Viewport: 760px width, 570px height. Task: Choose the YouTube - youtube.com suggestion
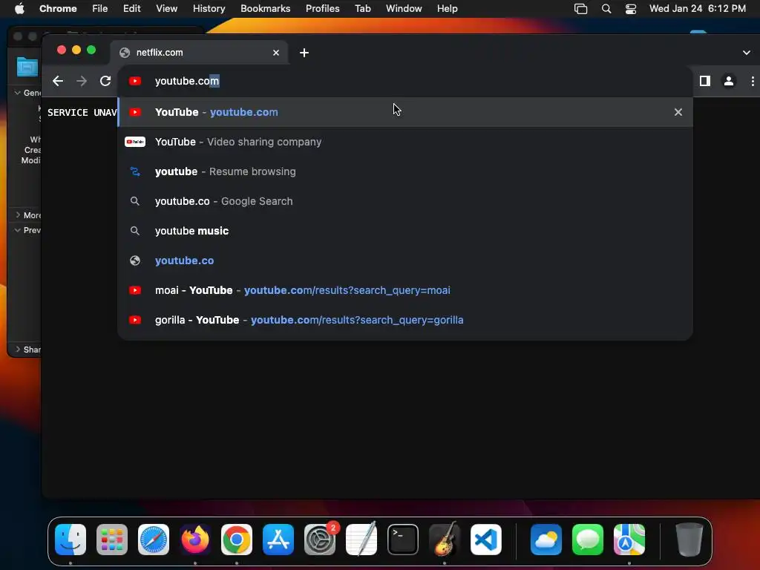click(x=405, y=112)
